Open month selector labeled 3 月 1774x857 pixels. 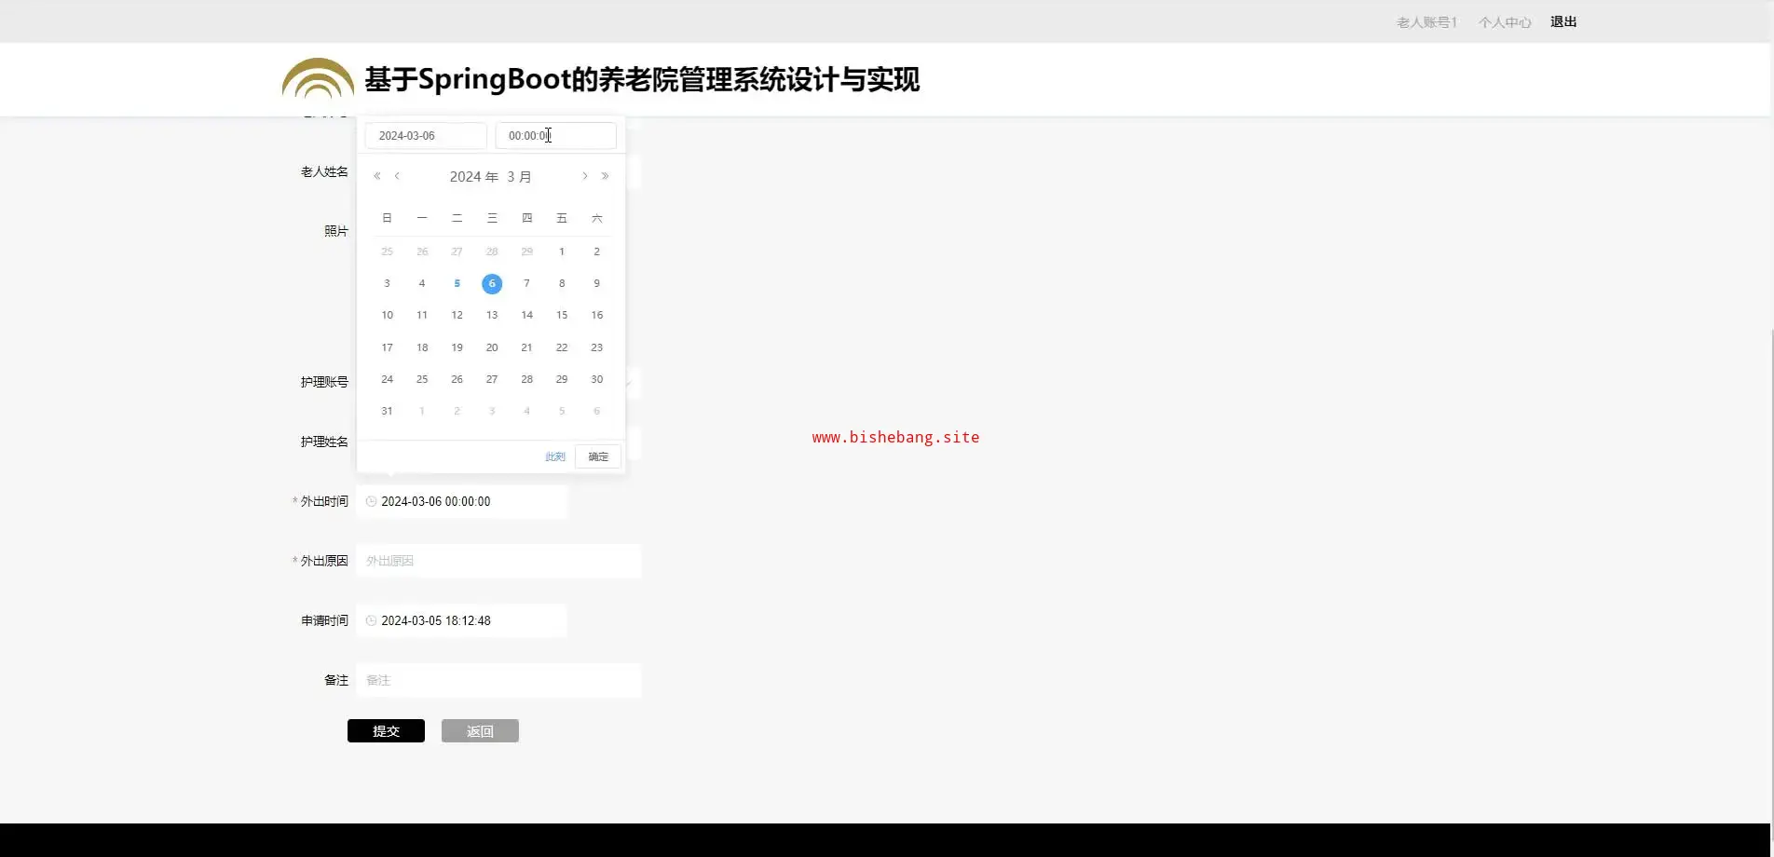coord(519,177)
